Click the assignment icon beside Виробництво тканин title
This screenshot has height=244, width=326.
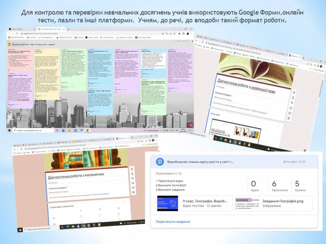click(x=160, y=161)
